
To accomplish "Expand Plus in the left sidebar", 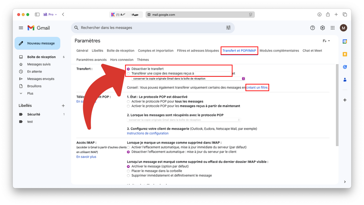I will pos(30,94).
